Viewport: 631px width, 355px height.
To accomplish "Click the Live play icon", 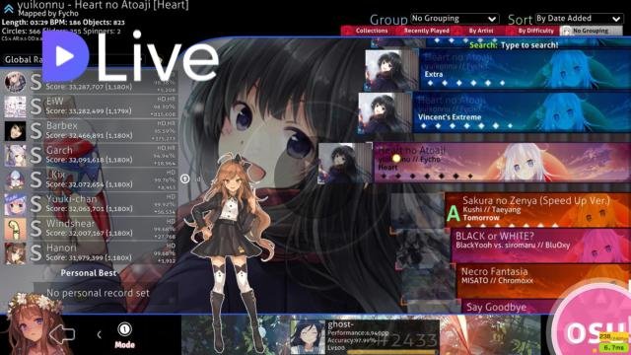I will [x=64, y=56].
